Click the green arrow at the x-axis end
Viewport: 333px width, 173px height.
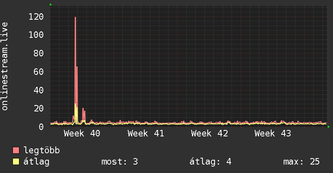tap(329, 127)
